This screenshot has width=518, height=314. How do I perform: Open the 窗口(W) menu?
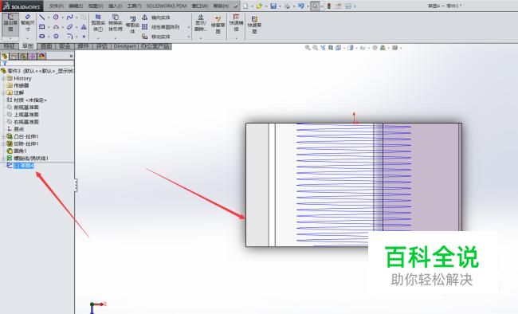pos(200,6)
